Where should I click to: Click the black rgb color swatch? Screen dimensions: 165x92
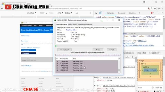click(154, 91)
